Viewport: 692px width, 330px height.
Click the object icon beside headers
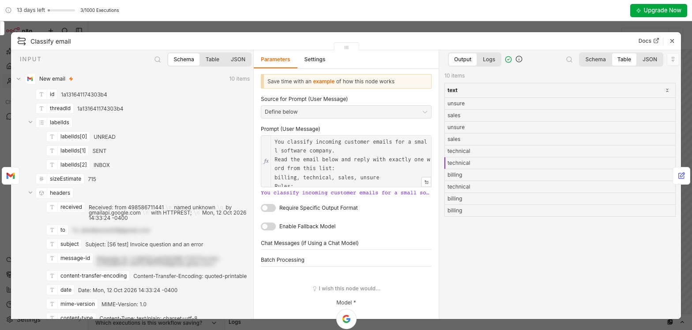[x=41, y=193]
